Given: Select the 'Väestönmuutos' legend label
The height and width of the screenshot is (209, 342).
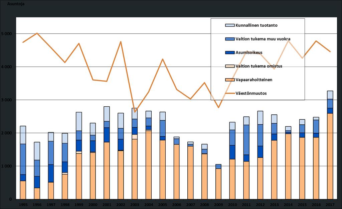Looking at the screenshot, I should click(x=251, y=93).
